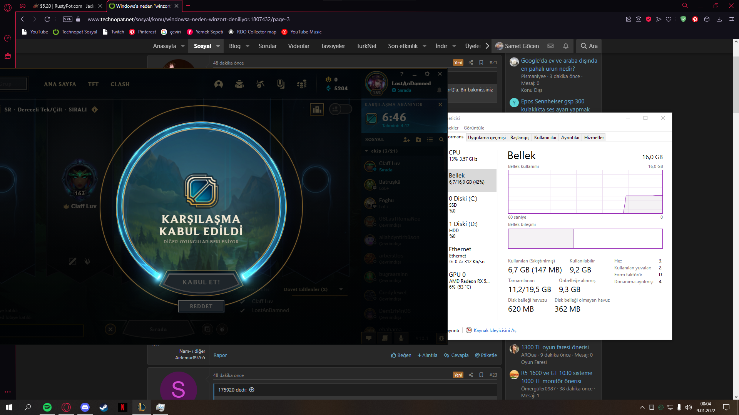Open the Videolar menu item
Screen dimensions: 739x415
click(x=299, y=46)
